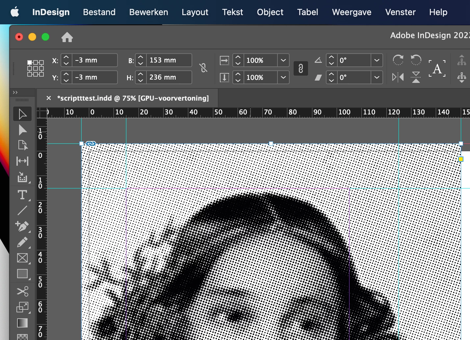Open the Bewerken menu

(x=148, y=12)
